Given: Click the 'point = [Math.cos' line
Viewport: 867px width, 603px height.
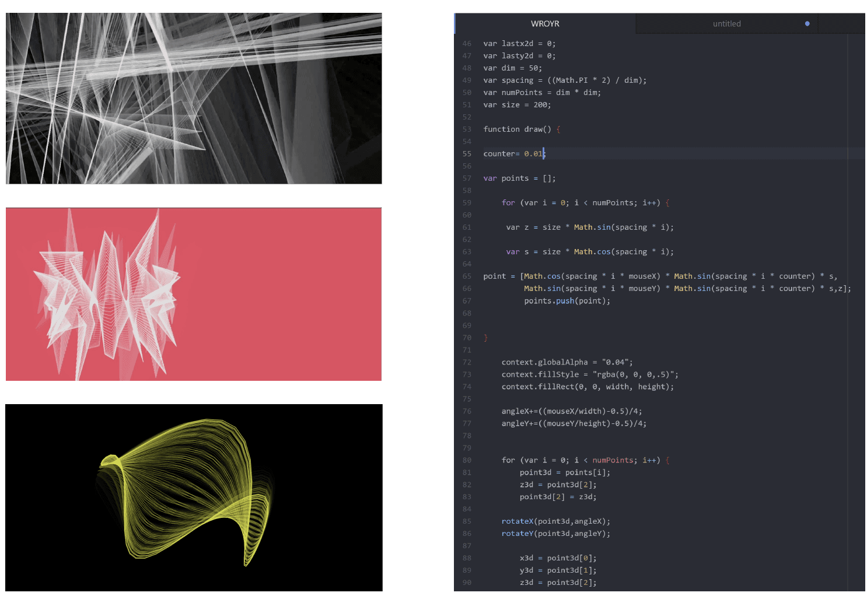Looking at the screenshot, I should (x=660, y=276).
